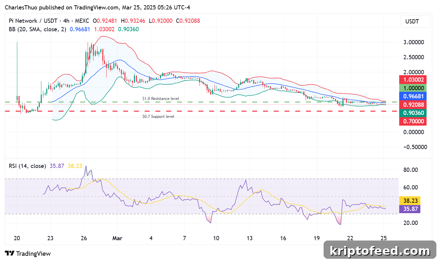Image resolution: width=437 pixels, height=262 pixels.
Task: Click the date label 4 on time axis
Action: tap(151, 238)
